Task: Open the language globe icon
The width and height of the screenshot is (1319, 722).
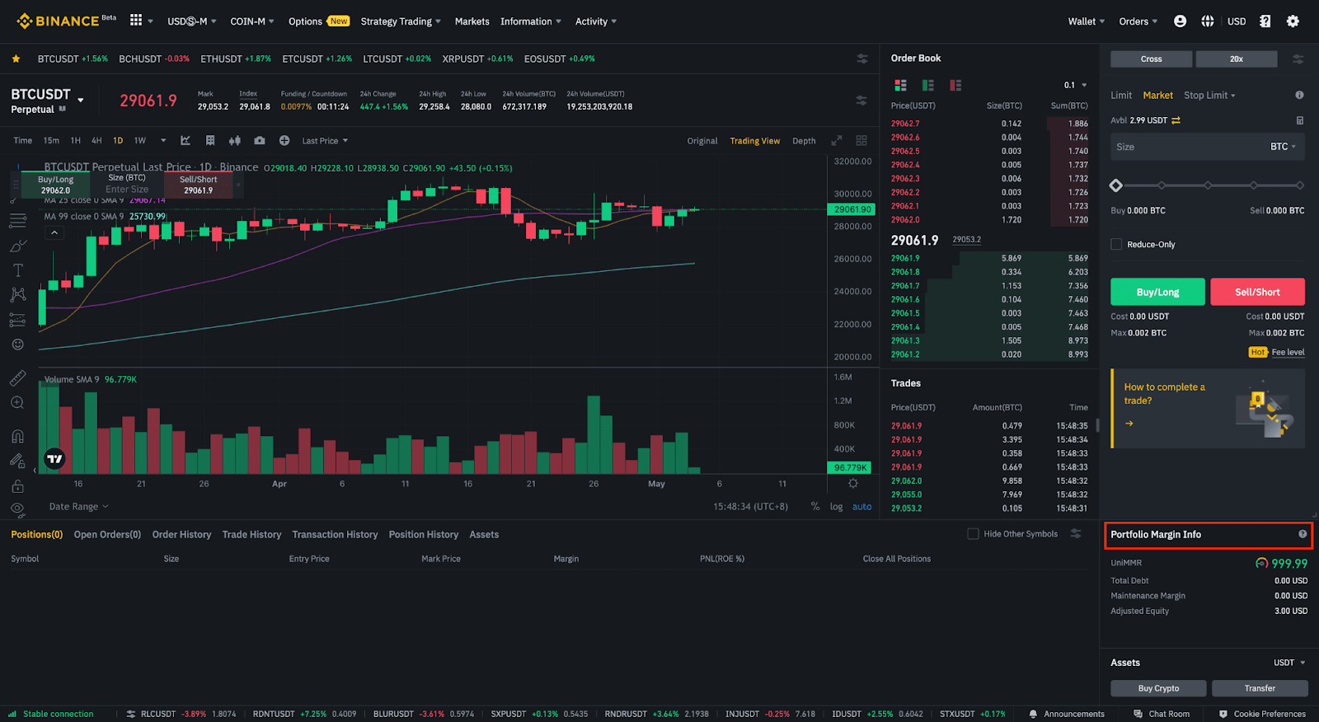Action: (1207, 21)
